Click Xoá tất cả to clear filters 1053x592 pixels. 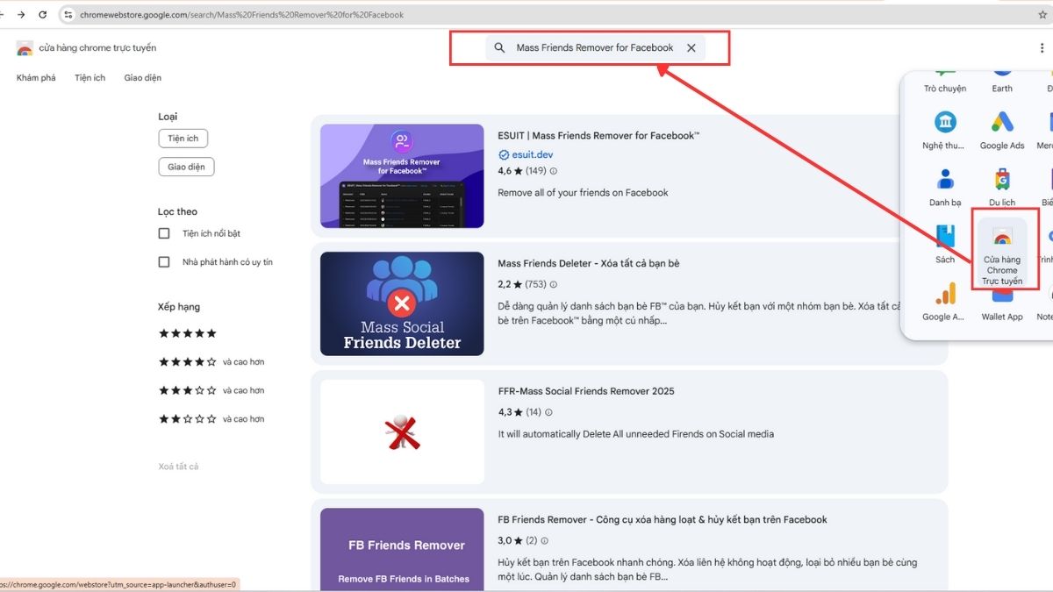[178, 467]
